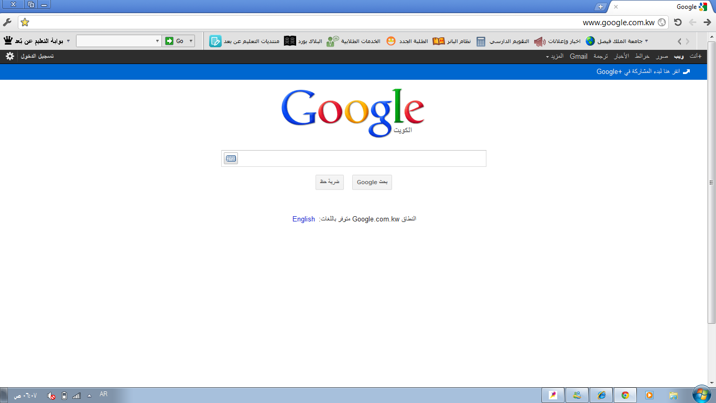
Task: Click the Google+ join promotion banner text
Action: coord(638,71)
